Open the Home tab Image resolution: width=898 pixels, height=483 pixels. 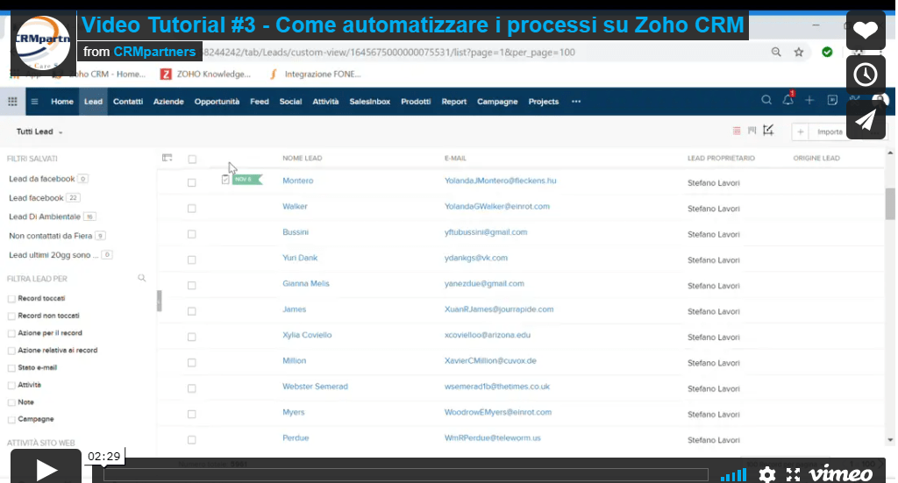(62, 102)
